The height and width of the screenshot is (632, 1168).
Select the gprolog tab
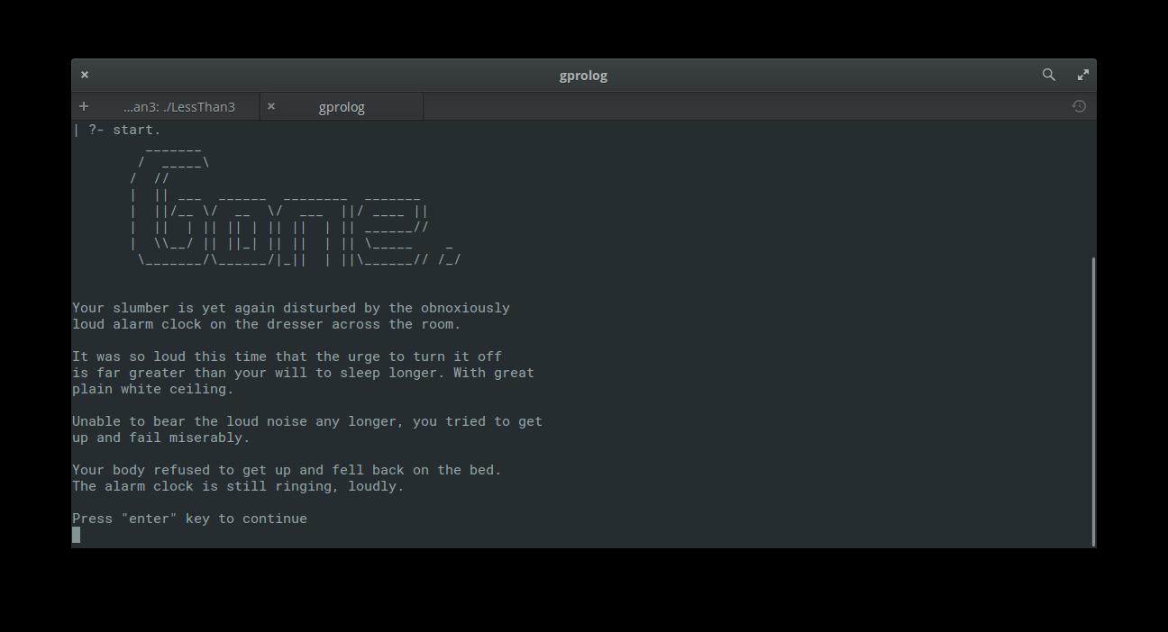pyautogui.click(x=342, y=107)
